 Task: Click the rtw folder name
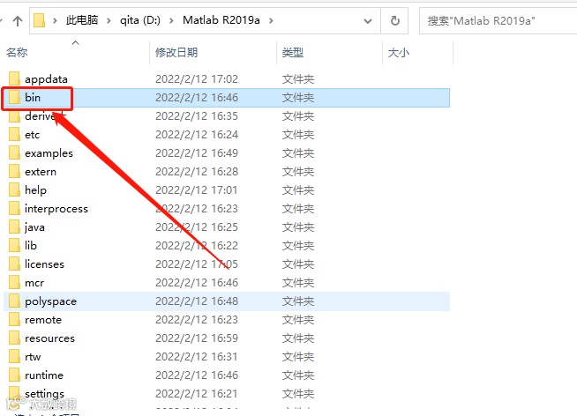33,357
